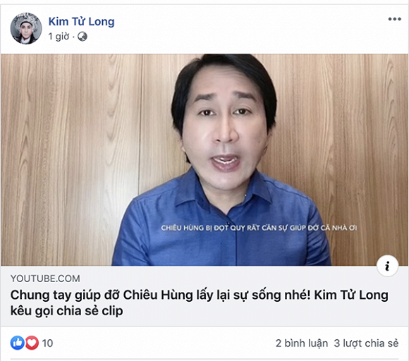View the '3 lượt chia sẻ' shares
This screenshot has width=409, height=361.
366,343
